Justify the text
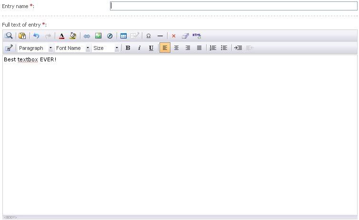This screenshot has width=359, height=220. pos(199,48)
